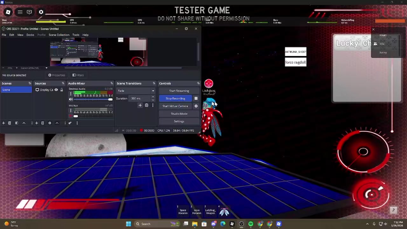Undock the Controls panel
The image size is (407, 229).
(x=198, y=83)
